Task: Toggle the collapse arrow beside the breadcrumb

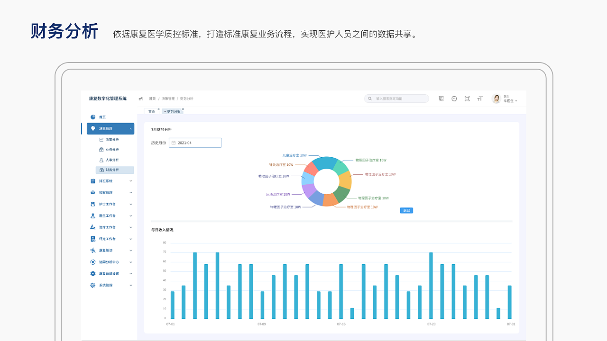Action: (x=140, y=99)
